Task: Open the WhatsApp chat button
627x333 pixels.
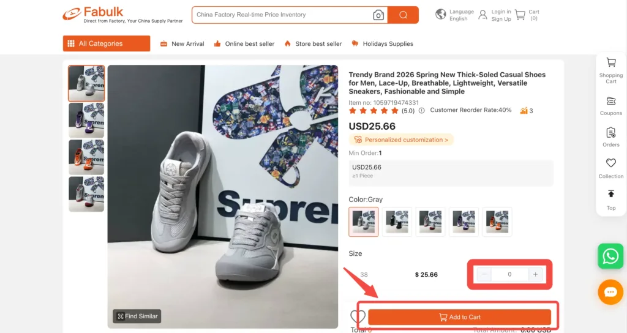Action: click(610, 256)
